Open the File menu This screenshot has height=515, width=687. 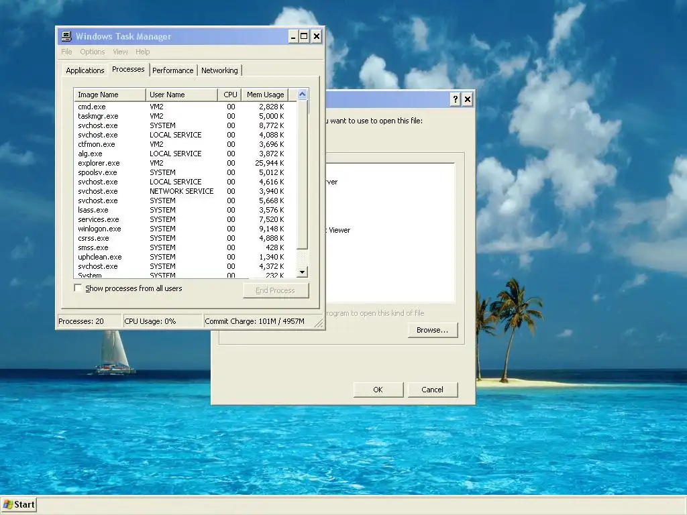(66, 52)
